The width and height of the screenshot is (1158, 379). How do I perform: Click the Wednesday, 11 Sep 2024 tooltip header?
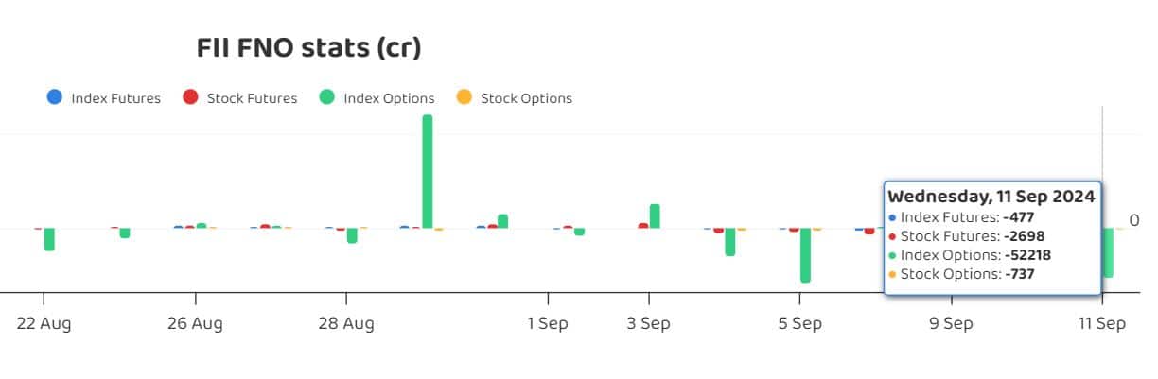click(991, 197)
